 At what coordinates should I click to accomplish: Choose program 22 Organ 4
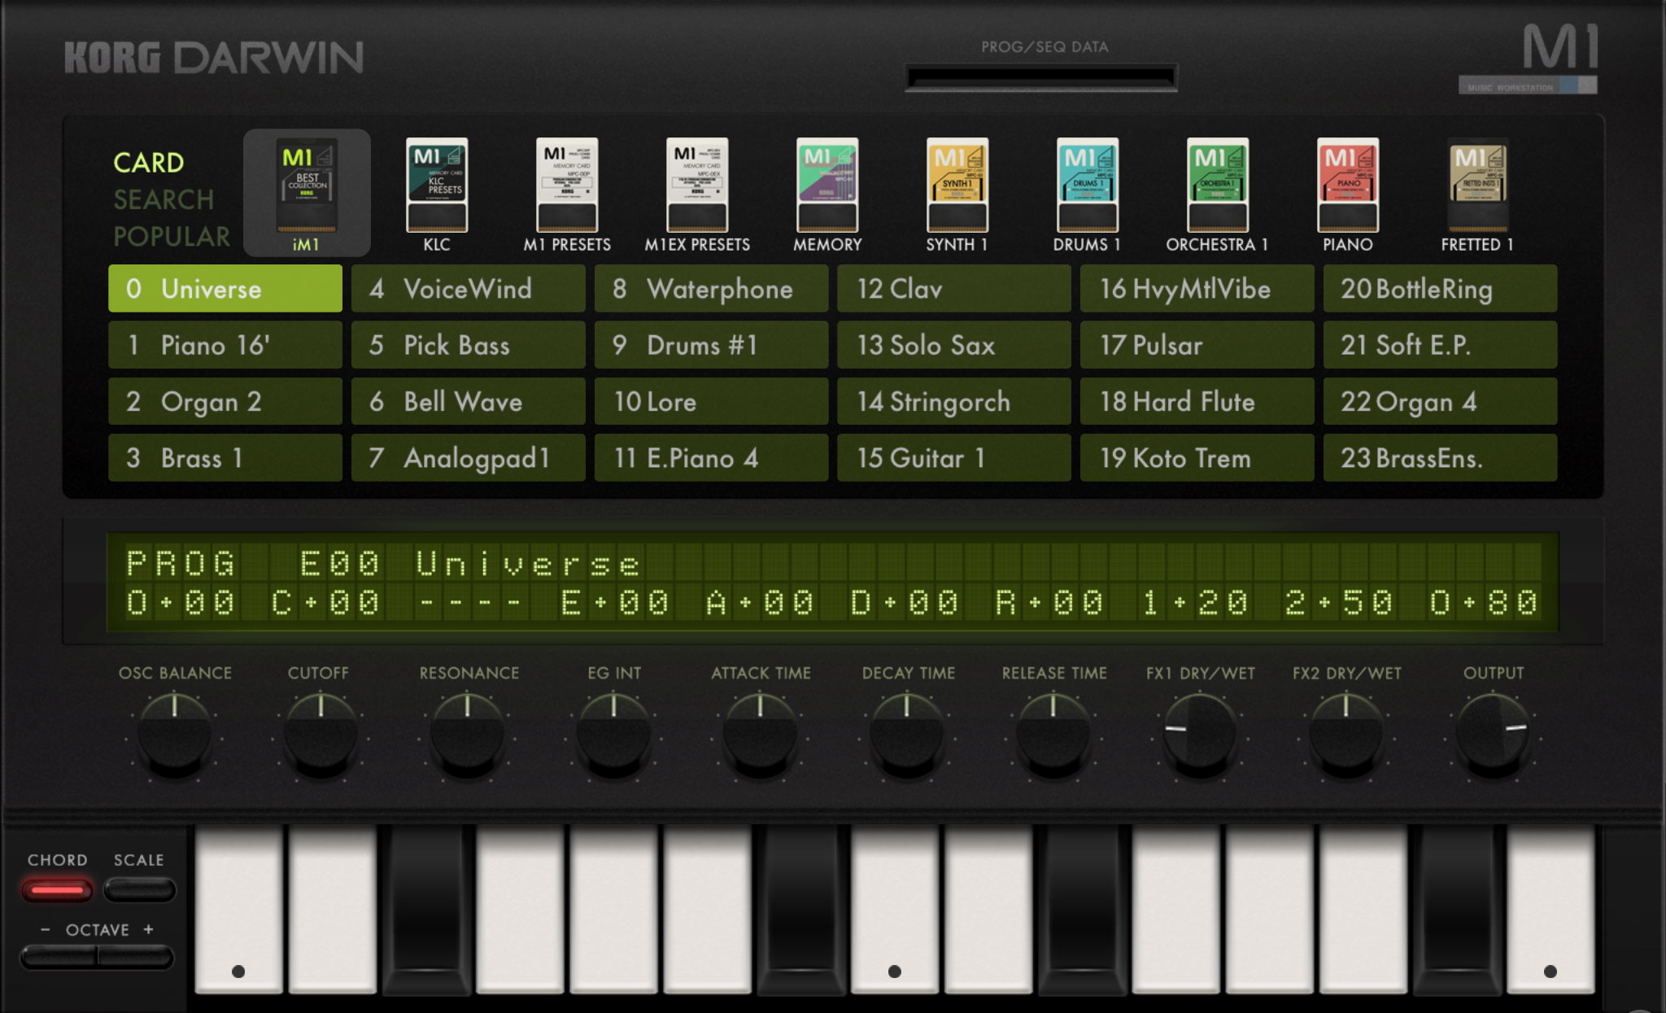click(x=1441, y=401)
